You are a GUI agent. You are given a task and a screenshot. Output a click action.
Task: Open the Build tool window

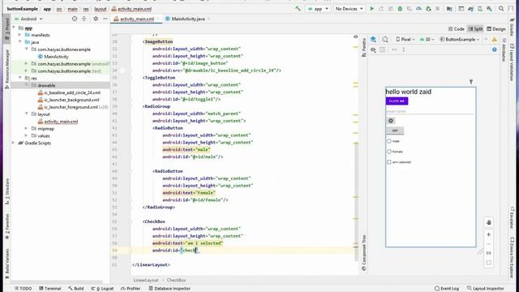76,289
